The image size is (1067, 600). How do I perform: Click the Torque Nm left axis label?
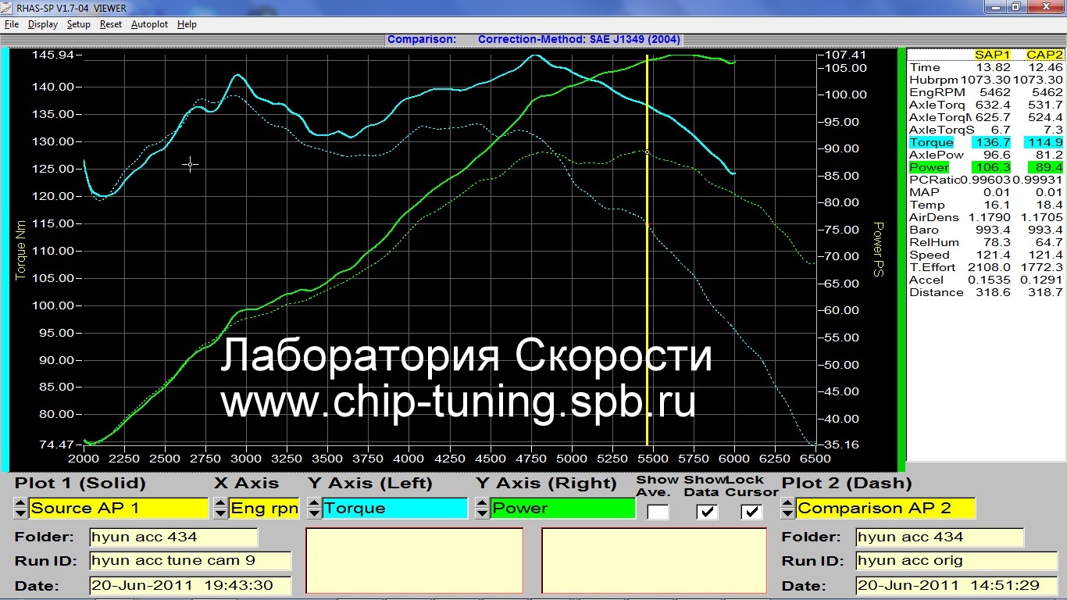click(x=21, y=250)
